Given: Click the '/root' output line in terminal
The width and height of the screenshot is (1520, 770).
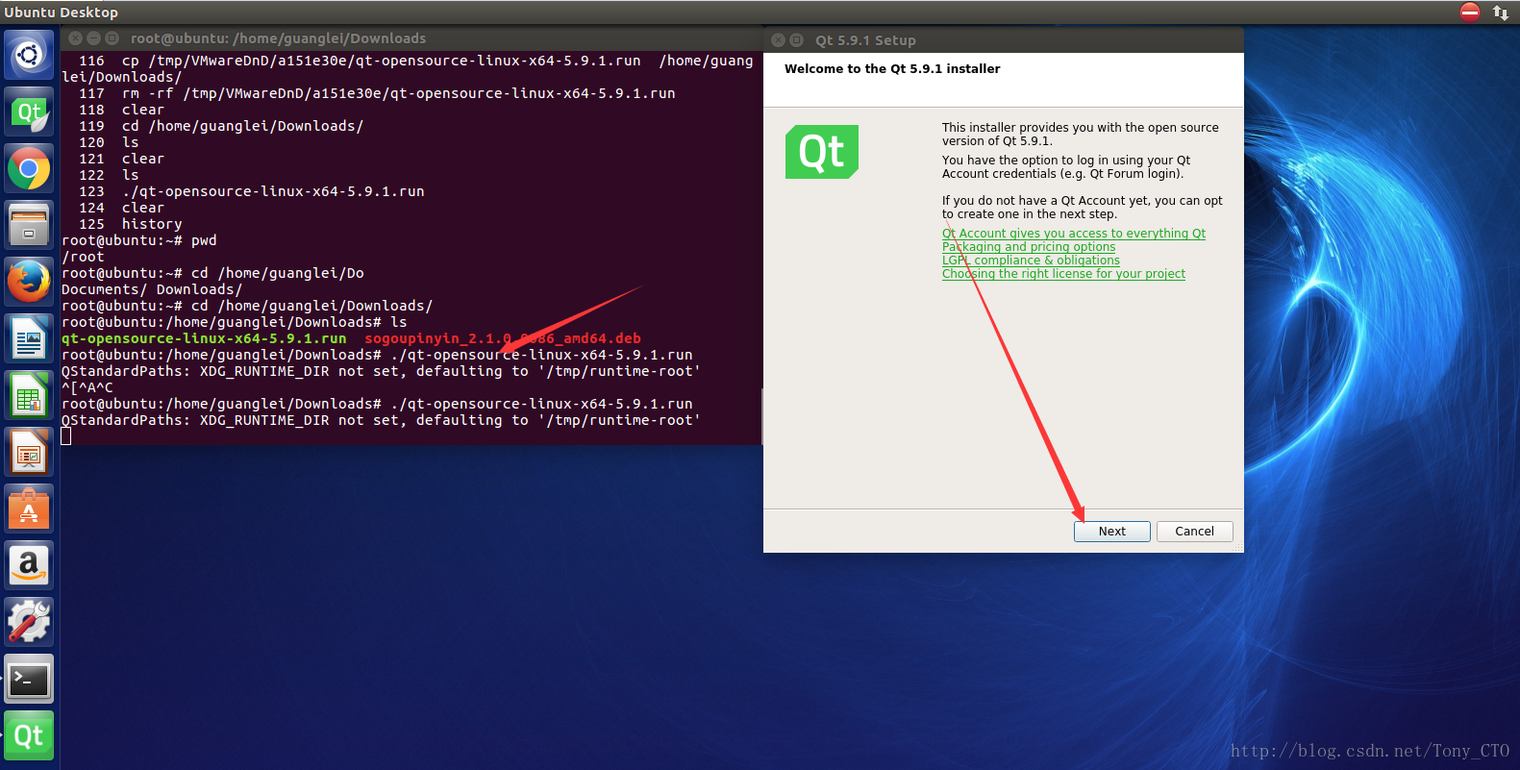Looking at the screenshot, I should click(x=83, y=257).
